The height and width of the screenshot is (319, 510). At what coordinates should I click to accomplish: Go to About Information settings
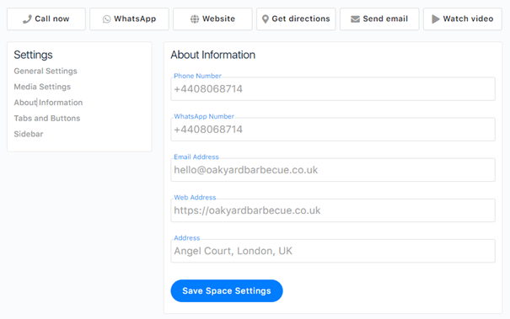(48, 103)
